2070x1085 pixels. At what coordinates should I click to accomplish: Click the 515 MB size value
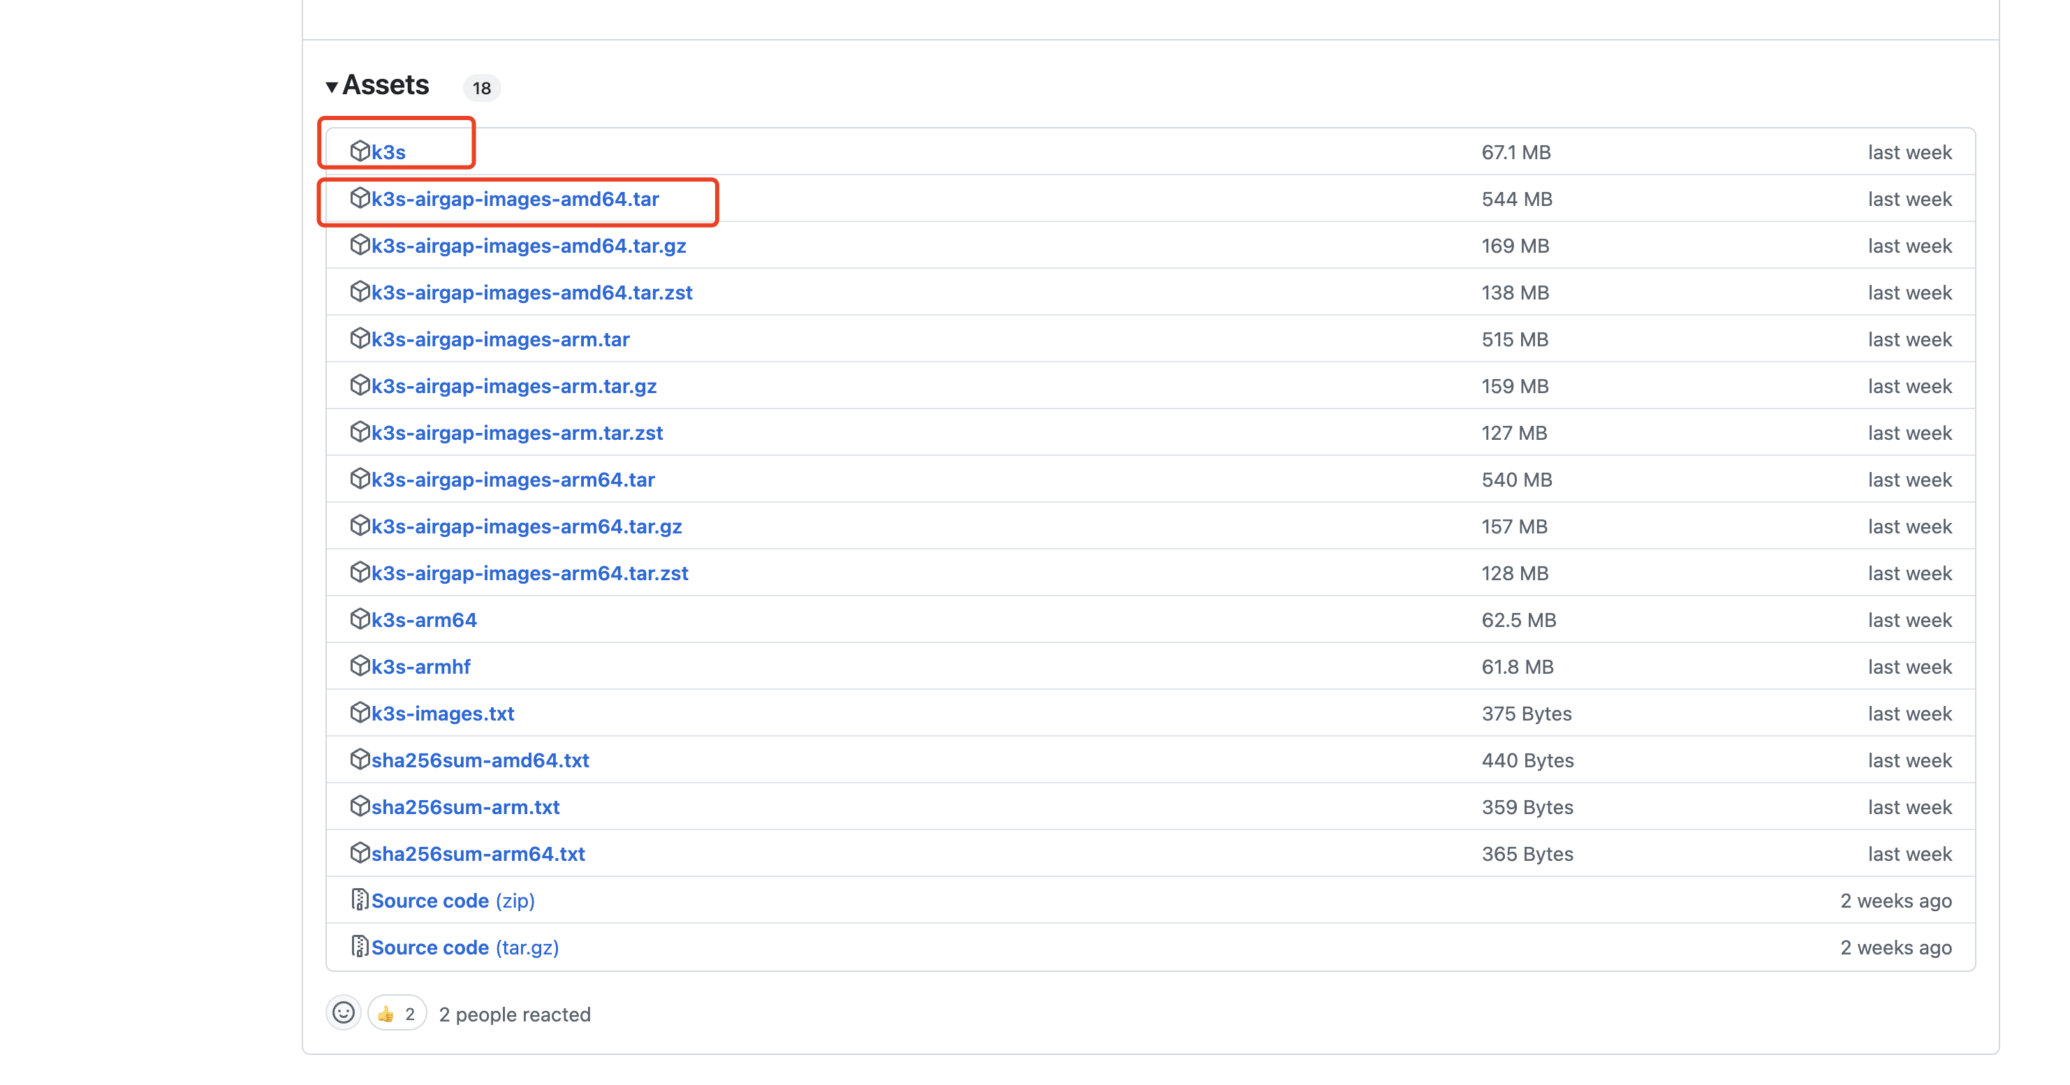pos(1515,339)
